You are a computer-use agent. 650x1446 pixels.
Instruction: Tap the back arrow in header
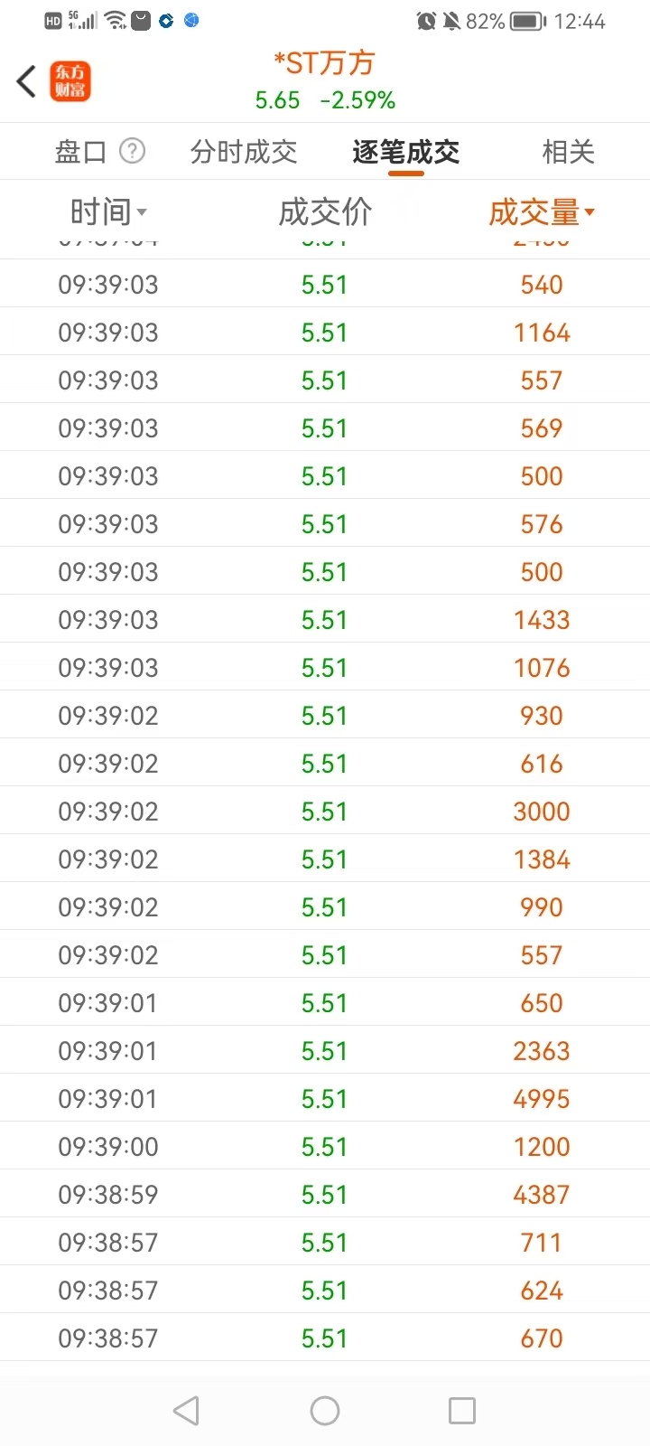(x=26, y=81)
